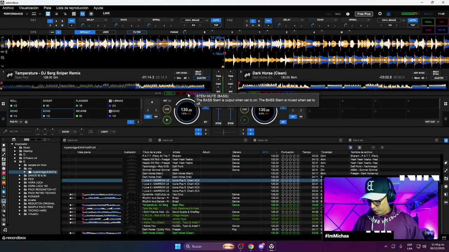Open deck 1 INT dropdown
The height and width of the screenshot is (252, 449).
(x=167, y=101)
